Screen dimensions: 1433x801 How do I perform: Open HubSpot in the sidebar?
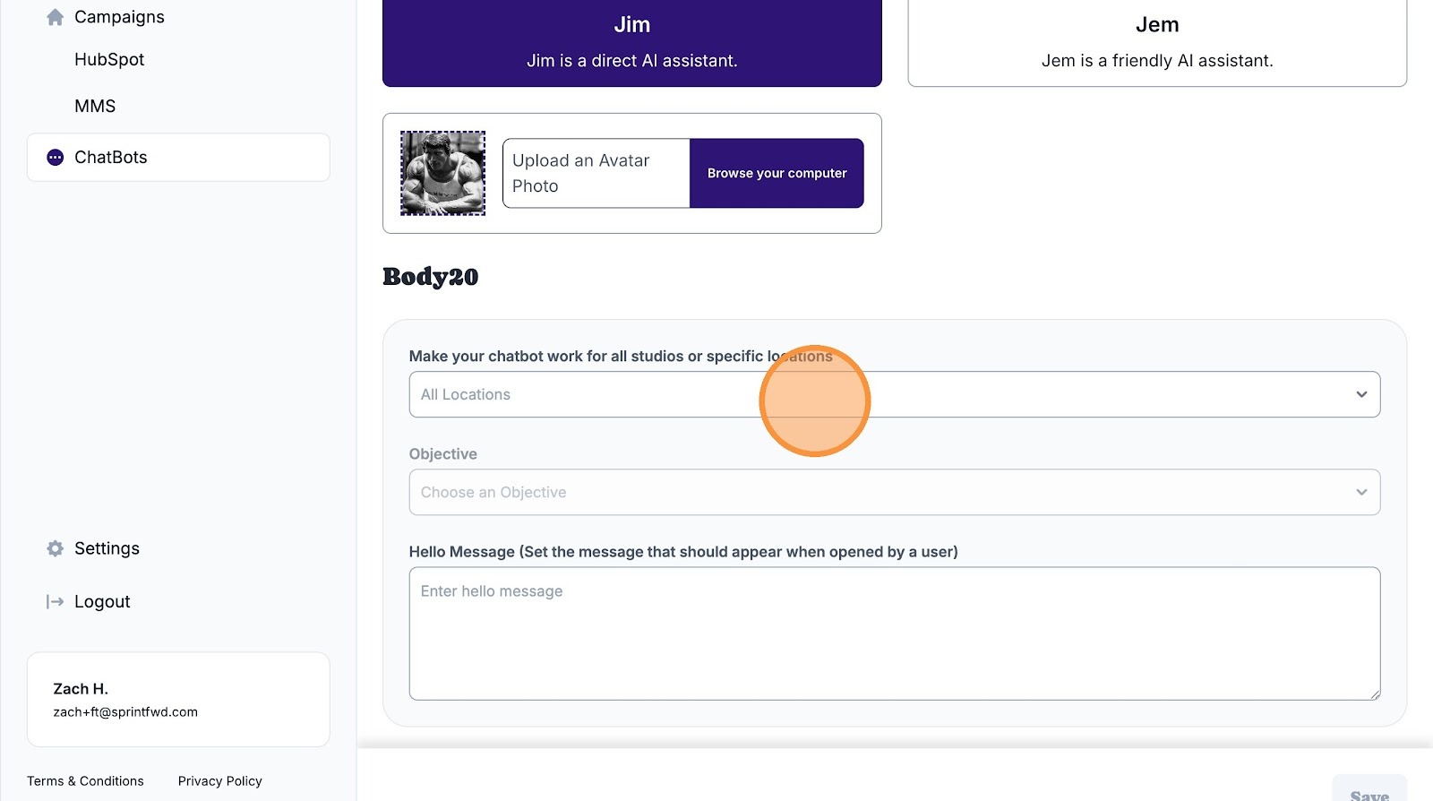point(109,60)
